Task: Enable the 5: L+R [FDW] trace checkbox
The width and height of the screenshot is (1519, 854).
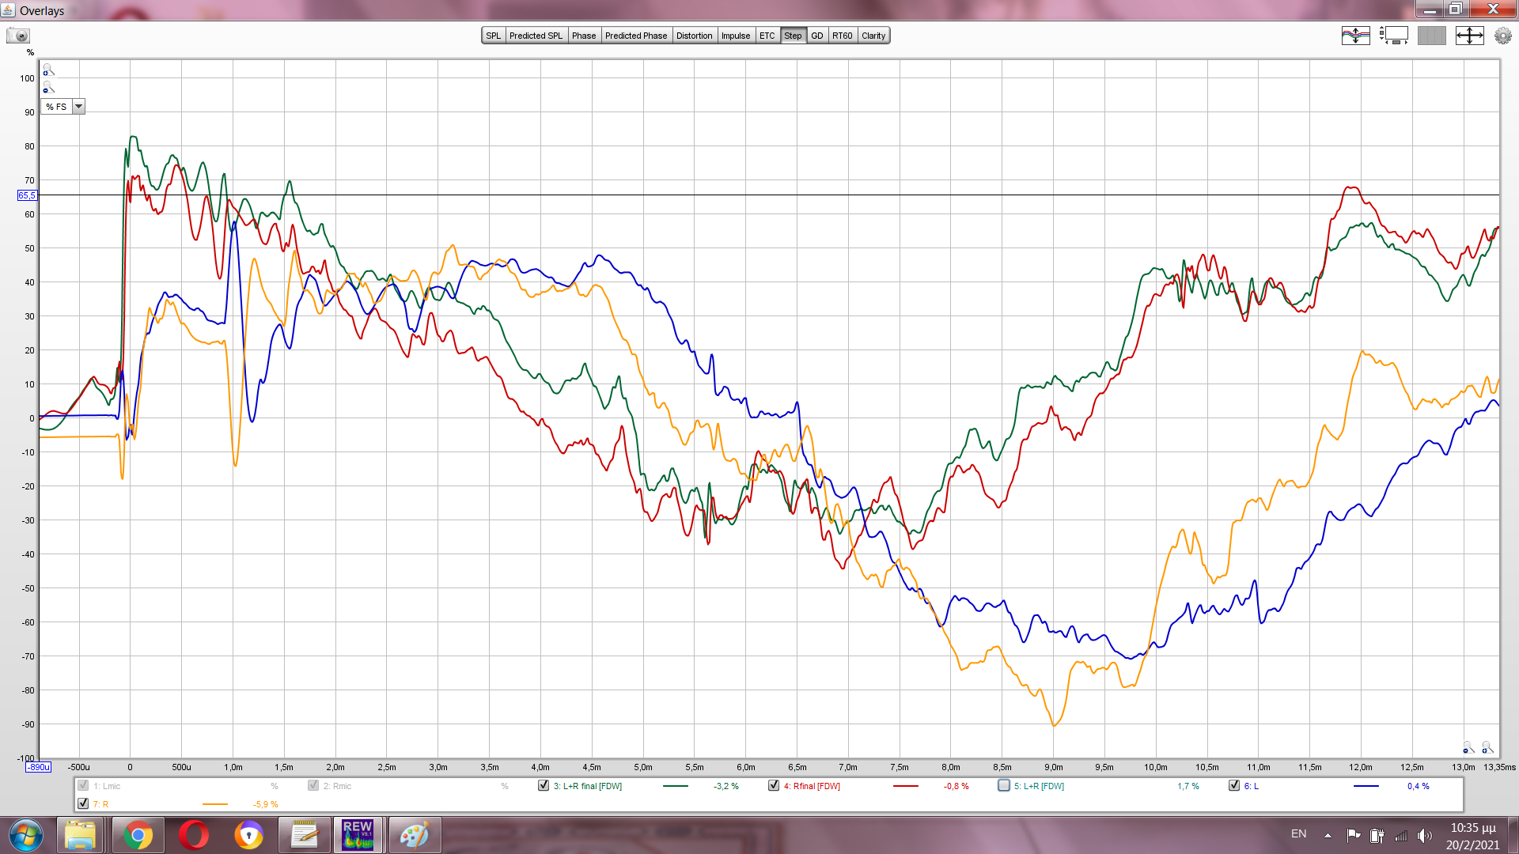Action: pyautogui.click(x=1004, y=785)
